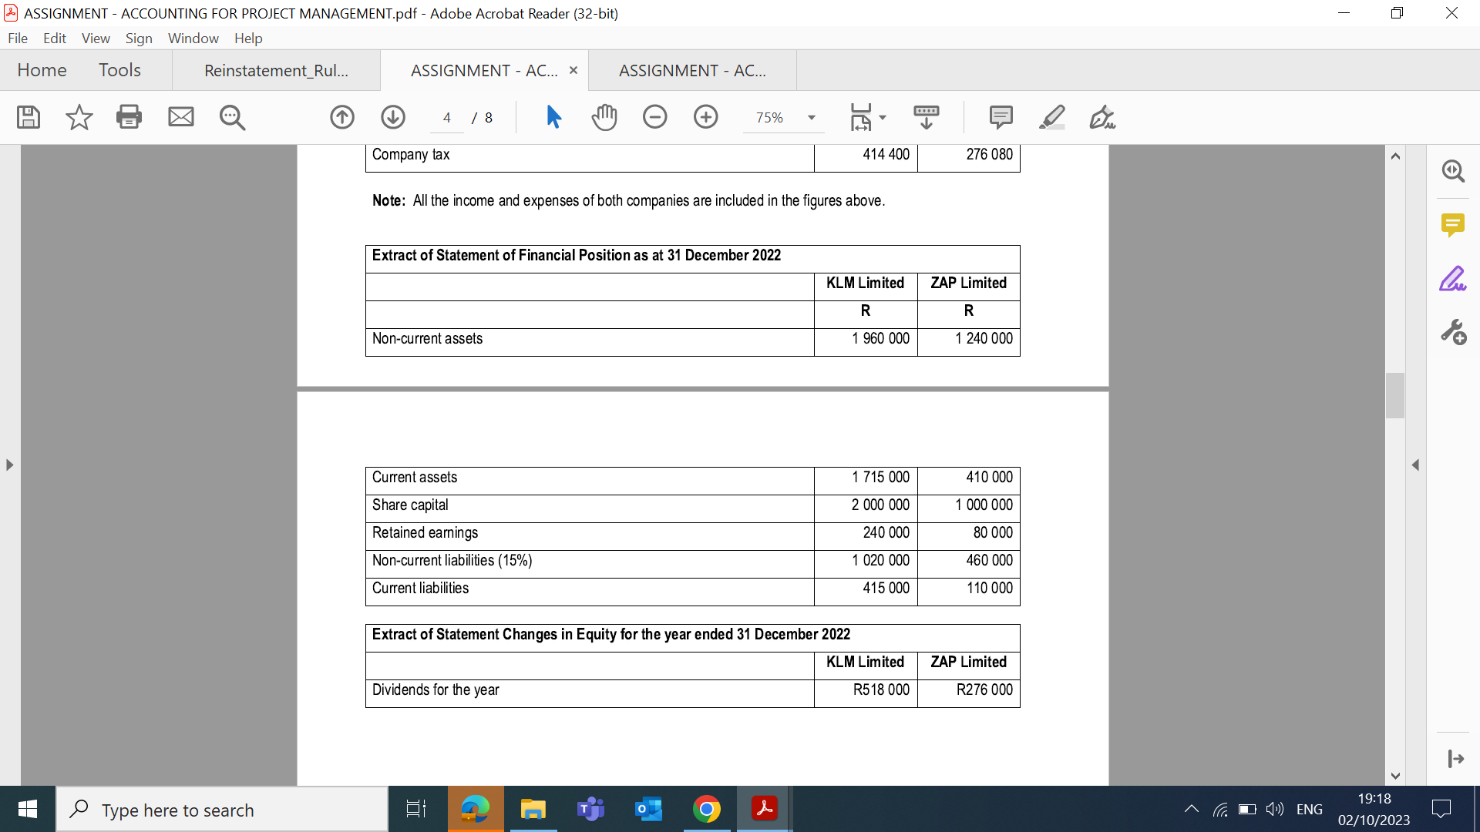Open the Comment tool
The height and width of the screenshot is (832, 1480).
1000,117
